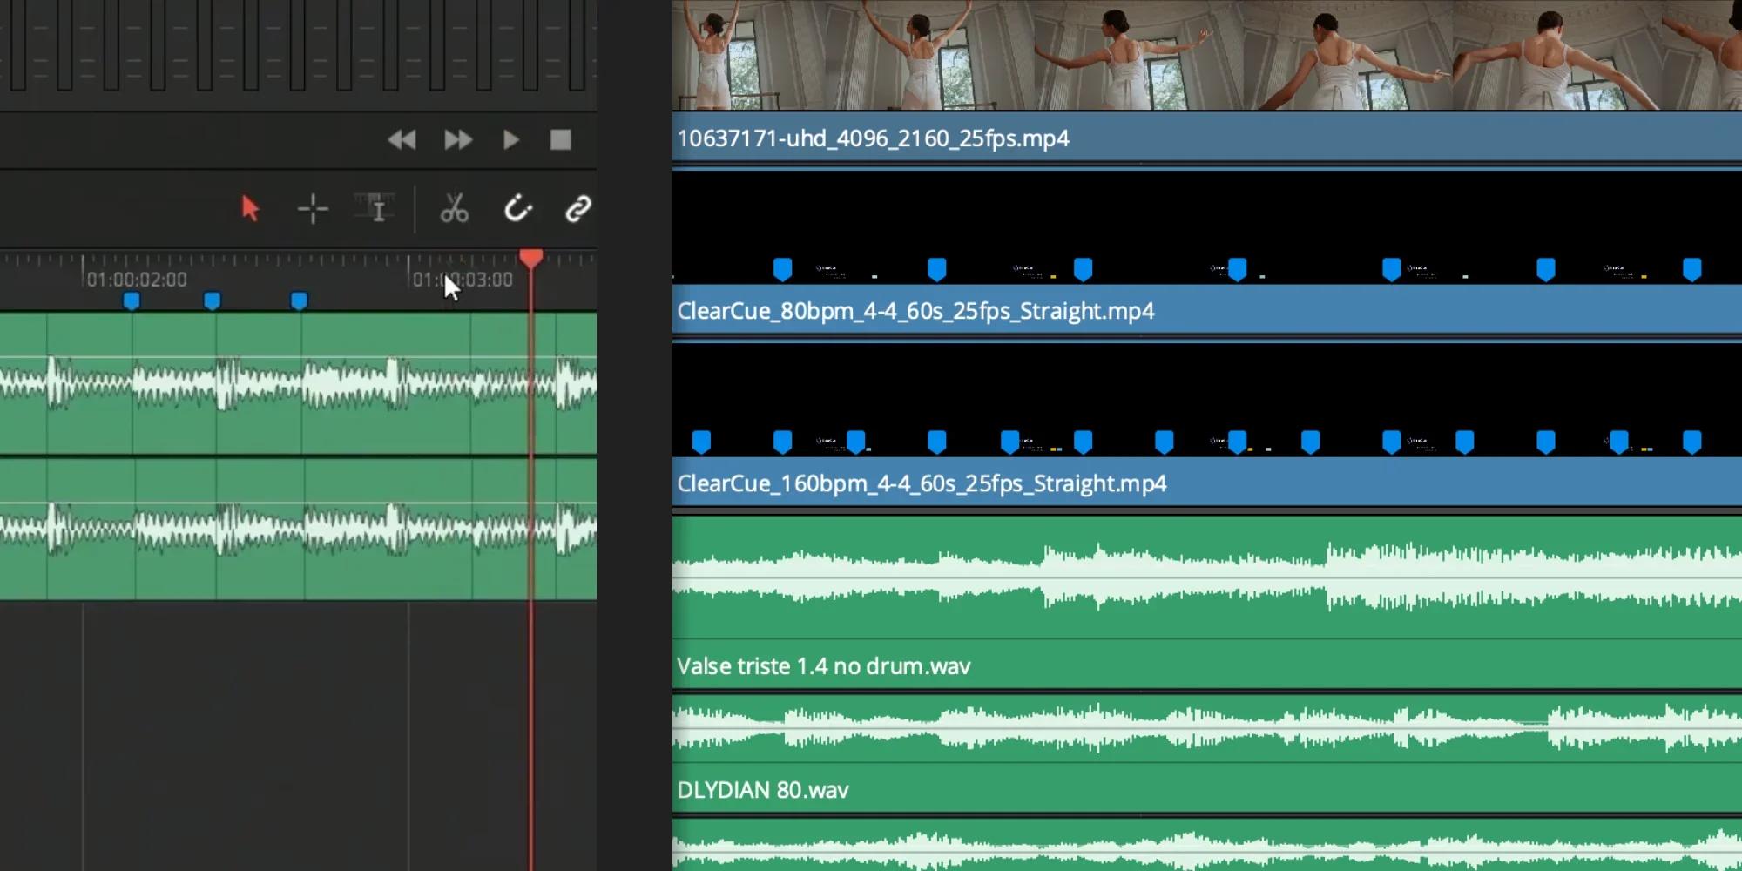The width and height of the screenshot is (1742, 871).
Task: Click the fast forward playback button
Action: point(458,139)
